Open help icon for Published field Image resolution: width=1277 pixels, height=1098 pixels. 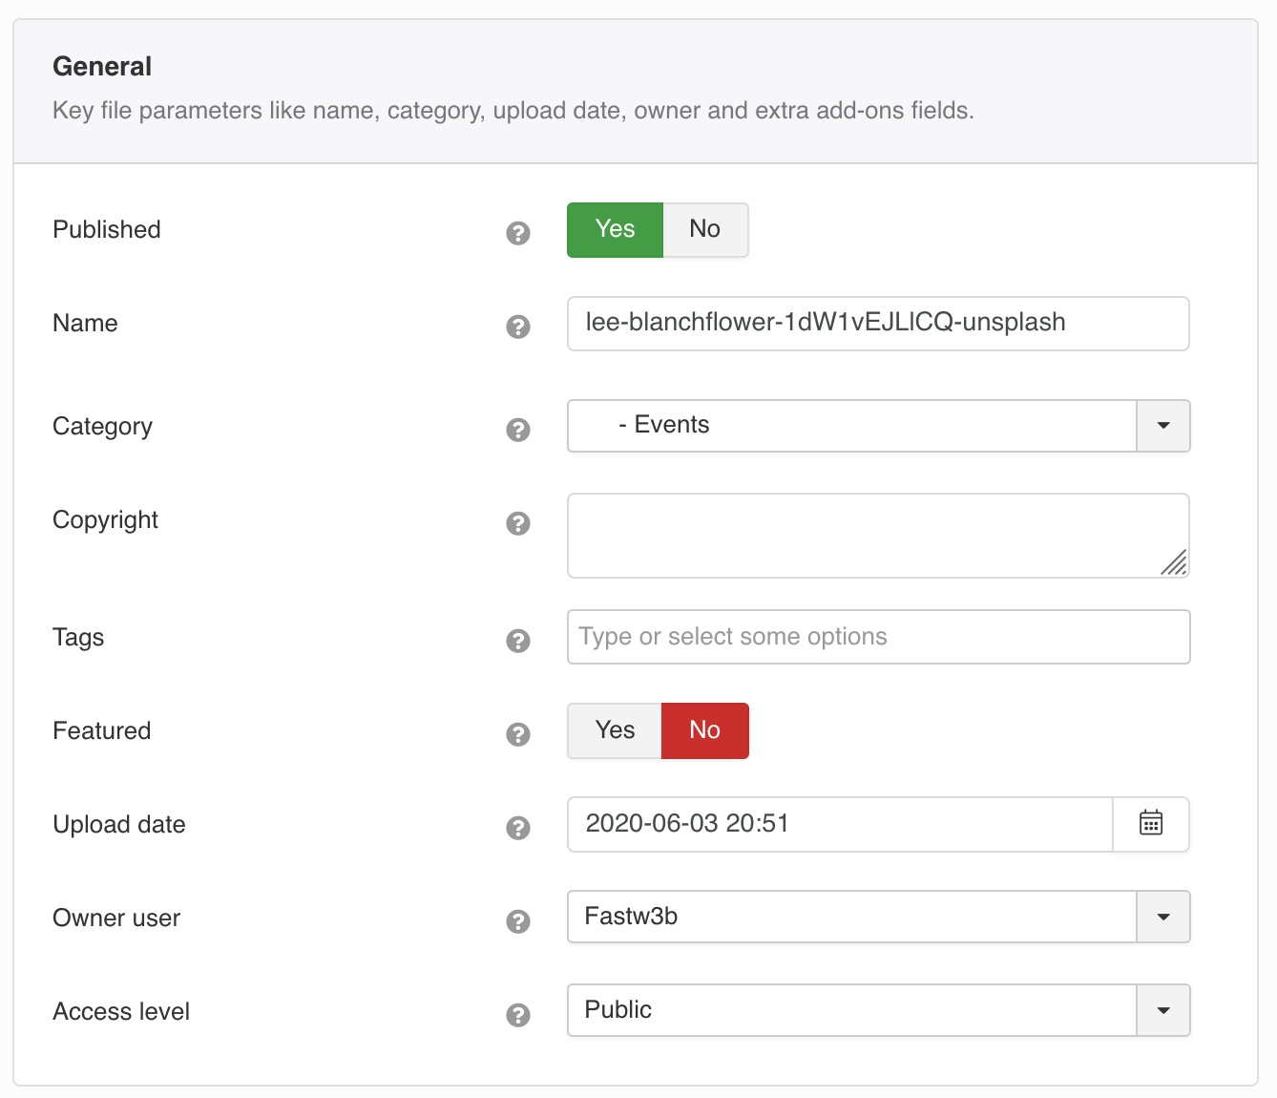click(518, 233)
